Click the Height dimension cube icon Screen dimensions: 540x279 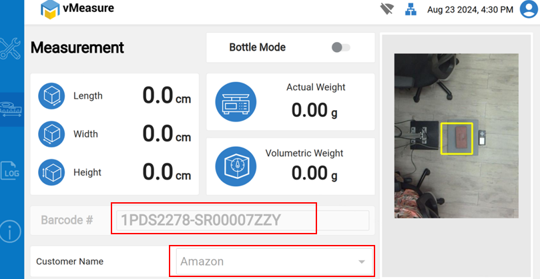tap(51, 172)
